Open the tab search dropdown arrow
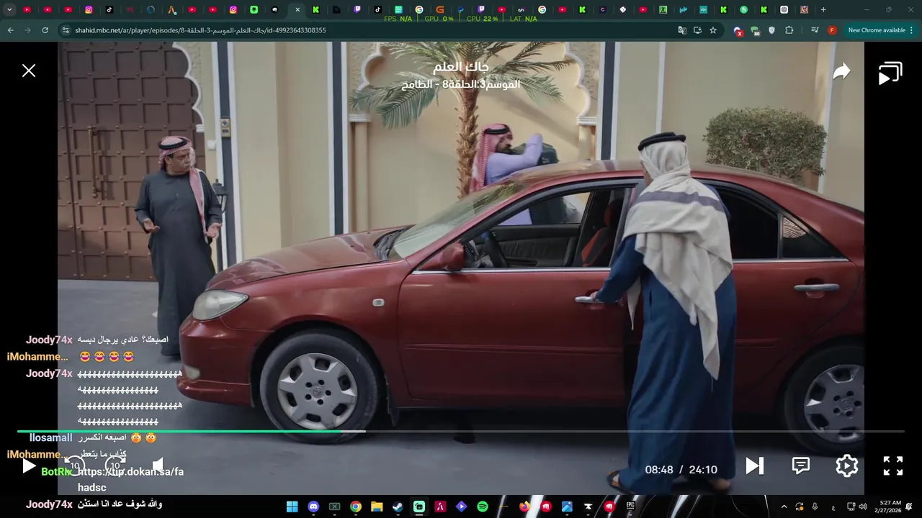This screenshot has width=922, height=518. click(x=9, y=9)
